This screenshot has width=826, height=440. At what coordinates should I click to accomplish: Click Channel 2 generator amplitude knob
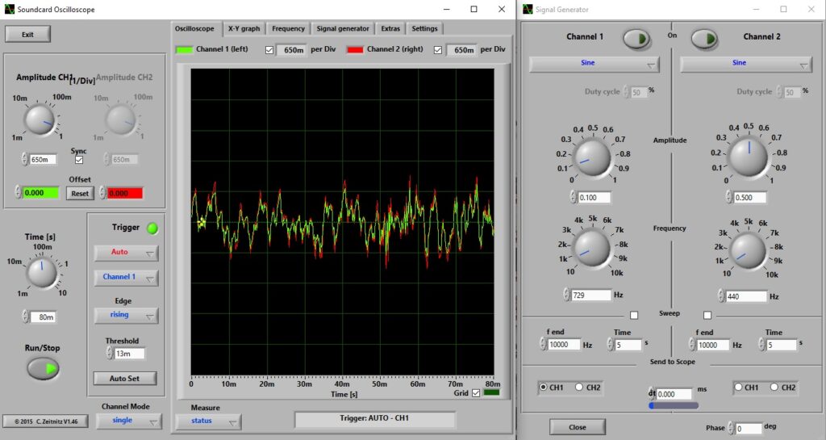pyautogui.click(x=748, y=157)
